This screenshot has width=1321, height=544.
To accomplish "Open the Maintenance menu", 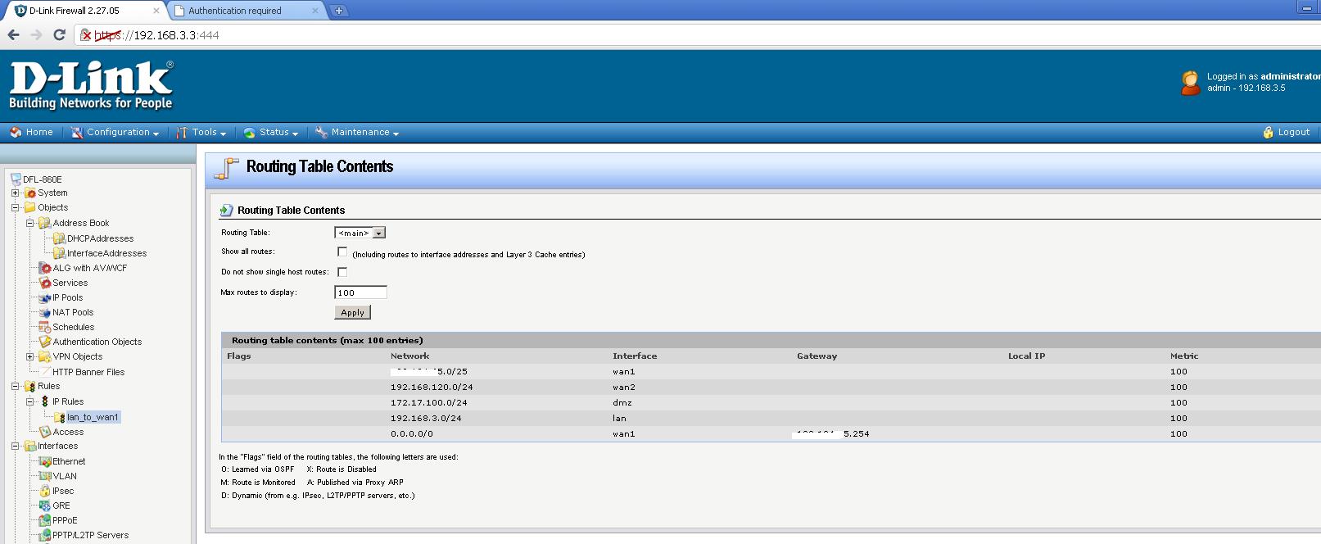I will pyautogui.click(x=357, y=132).
